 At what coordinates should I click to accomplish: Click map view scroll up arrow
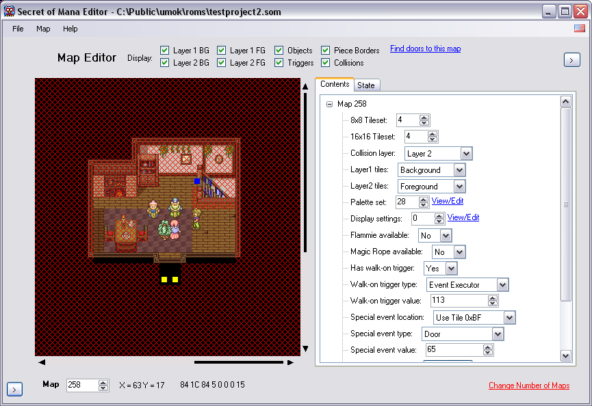click(x=305, y=87)
